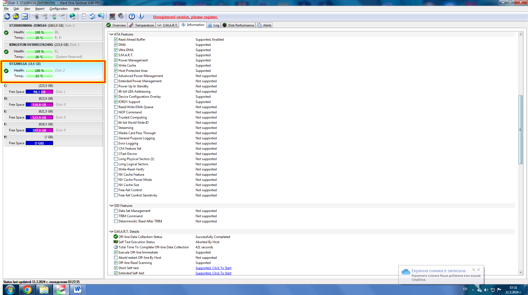528x295 pixels.
Task: Toggle the Advanced Power Management checkbox
Action: coord(116,76)
